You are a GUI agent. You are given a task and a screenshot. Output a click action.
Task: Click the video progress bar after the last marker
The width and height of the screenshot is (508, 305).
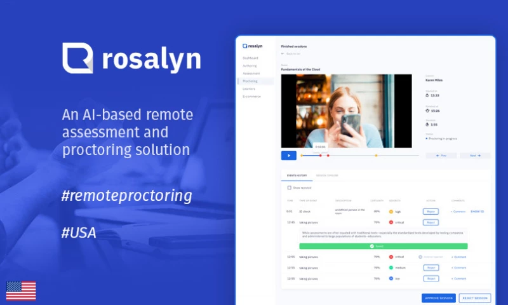pos(398,156)
